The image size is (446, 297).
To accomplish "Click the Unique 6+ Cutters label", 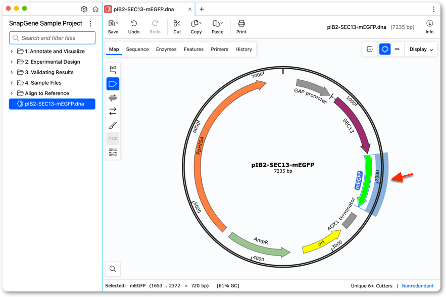I will click(371, 285).
